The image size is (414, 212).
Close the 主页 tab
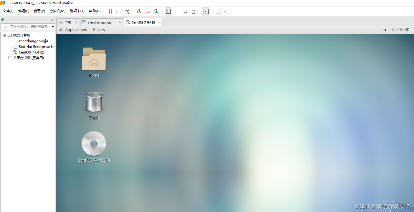tap(76, 22)
